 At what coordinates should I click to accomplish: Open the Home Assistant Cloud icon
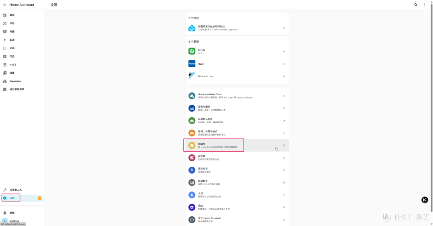coord(192,96)
